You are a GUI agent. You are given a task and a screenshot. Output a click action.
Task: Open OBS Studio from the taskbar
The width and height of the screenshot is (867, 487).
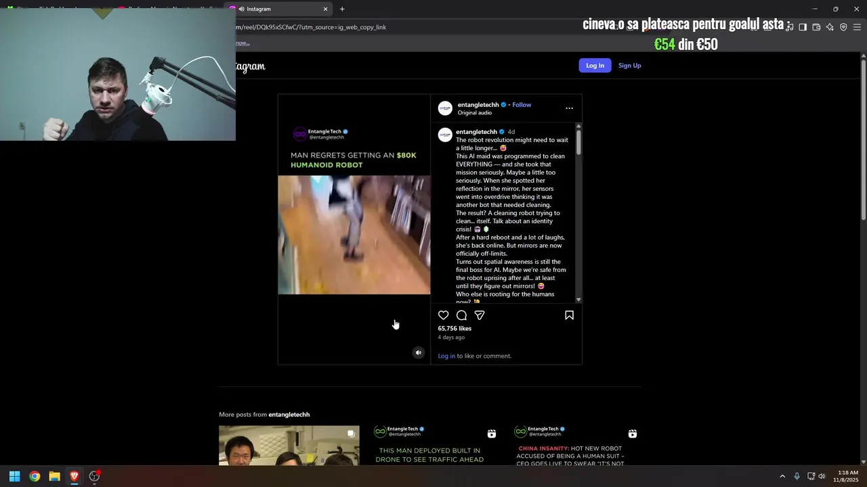point(94,476)
